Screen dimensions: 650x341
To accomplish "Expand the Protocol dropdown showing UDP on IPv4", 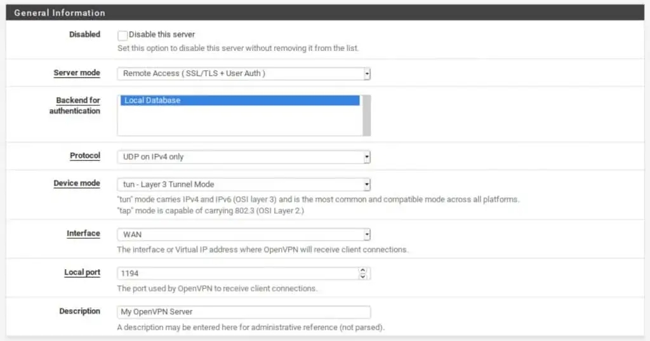I will [x=244, y=157].
